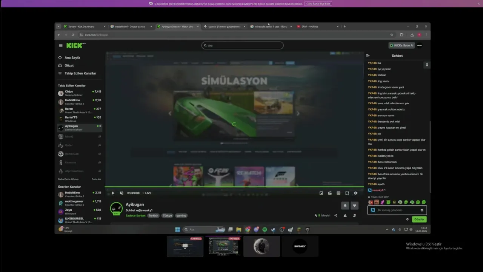
Task: Switch to battlefield 6 Google tab
Action: click(132, 26)
